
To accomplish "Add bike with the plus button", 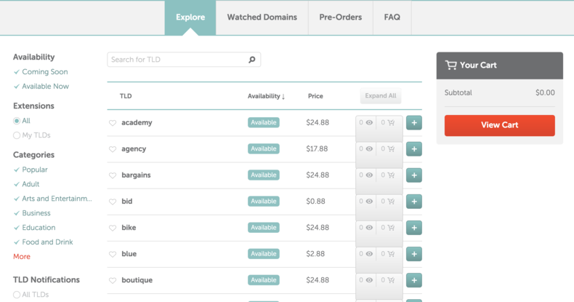I will (414, 228).
